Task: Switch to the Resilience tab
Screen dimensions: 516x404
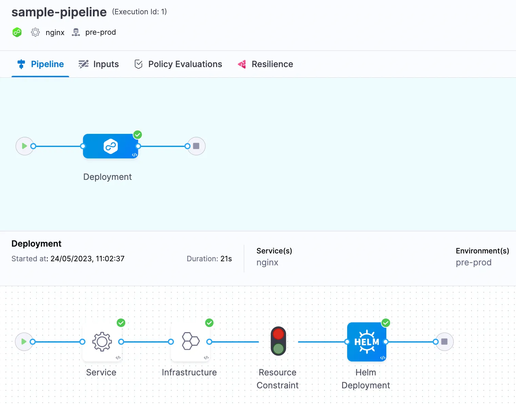Action: [265, 64]
